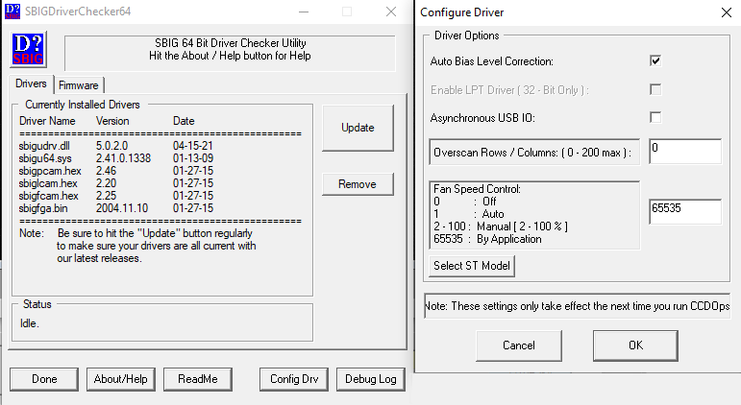Close the Configure Driver dialog
The image size is (741, 405).
coord(727,12)
